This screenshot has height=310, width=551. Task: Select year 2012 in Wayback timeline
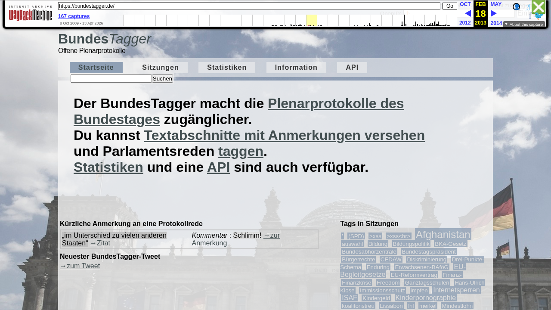[465, 23]
